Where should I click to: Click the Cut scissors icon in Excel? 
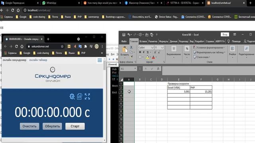click(131, 47)
